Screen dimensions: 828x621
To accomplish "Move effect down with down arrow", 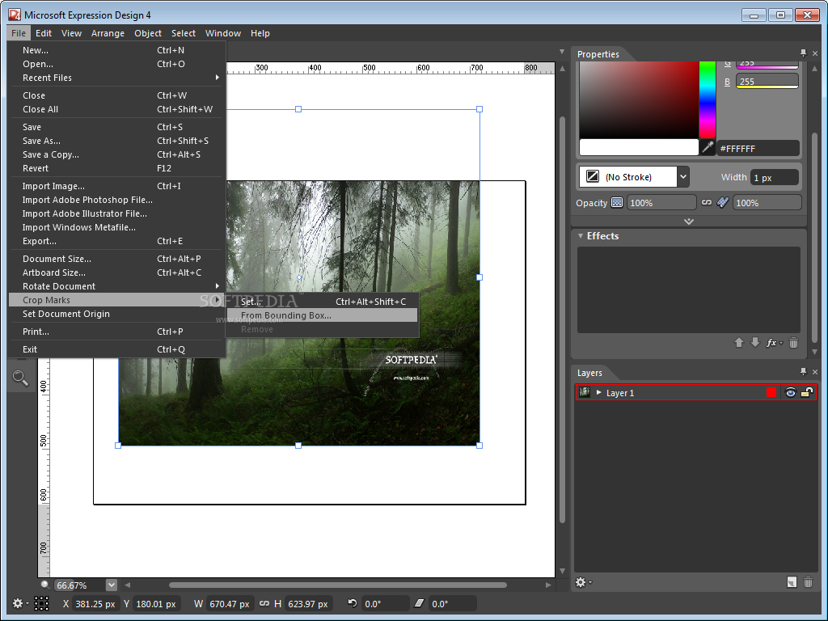I will point(755,343).
